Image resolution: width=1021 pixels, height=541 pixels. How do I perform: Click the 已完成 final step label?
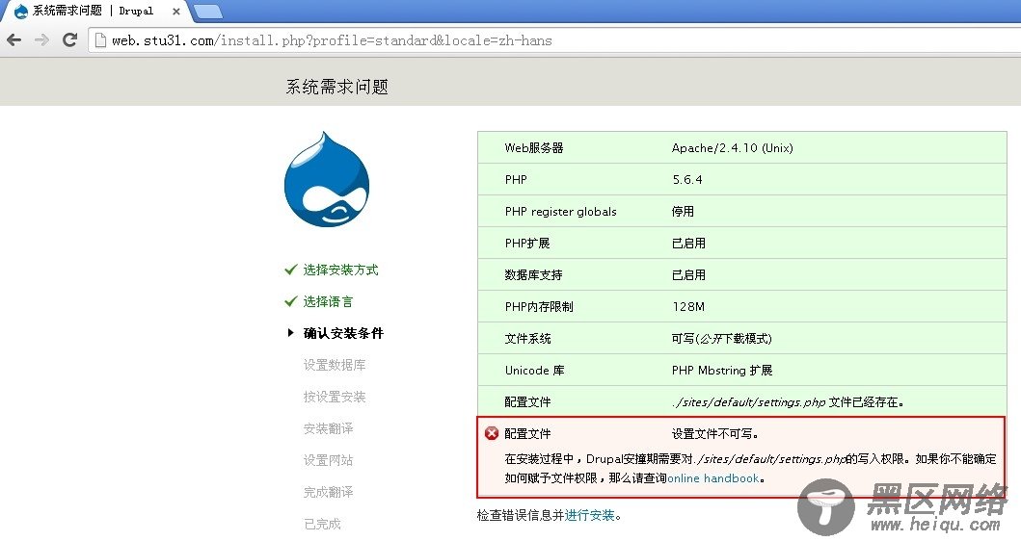(x=322, y=524)
